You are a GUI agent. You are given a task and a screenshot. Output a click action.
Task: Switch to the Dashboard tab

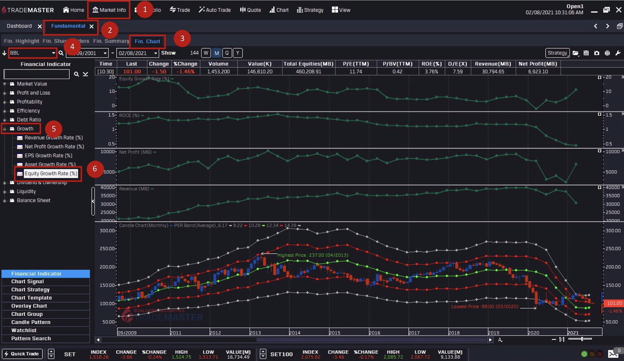[19, 26]
